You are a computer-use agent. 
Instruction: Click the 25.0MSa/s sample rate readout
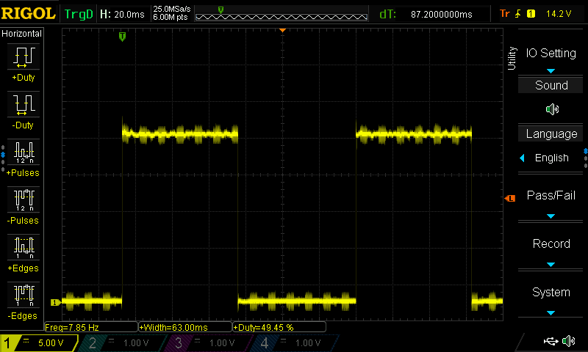172,9
